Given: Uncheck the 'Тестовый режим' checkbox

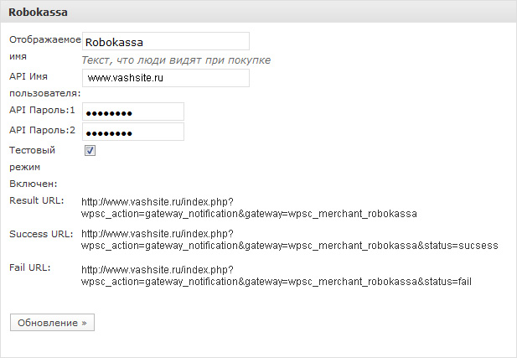Looking at the screenshot, I should click(x=90, y=151).
